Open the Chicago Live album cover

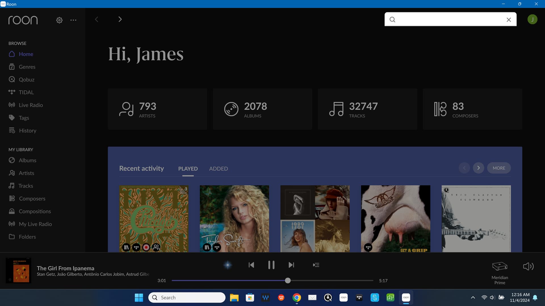tap(154, 219)
